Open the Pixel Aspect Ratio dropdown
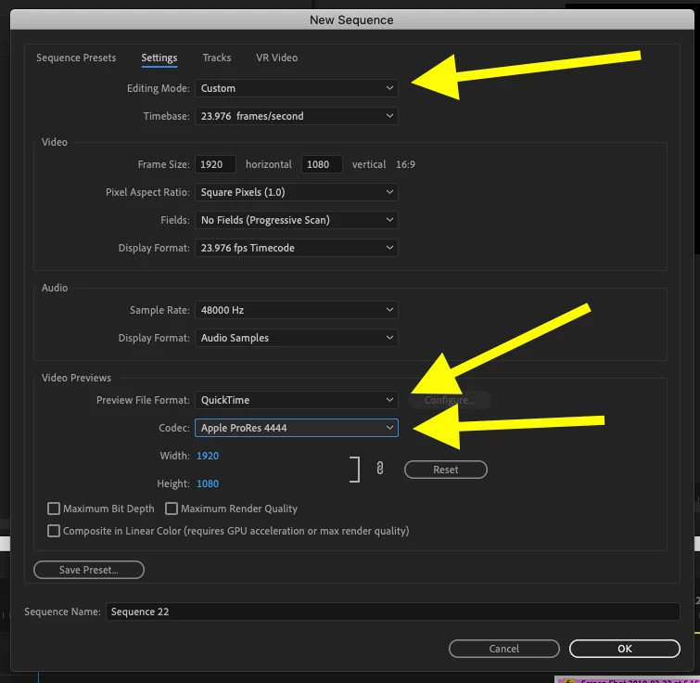 [x=297, y=192]
